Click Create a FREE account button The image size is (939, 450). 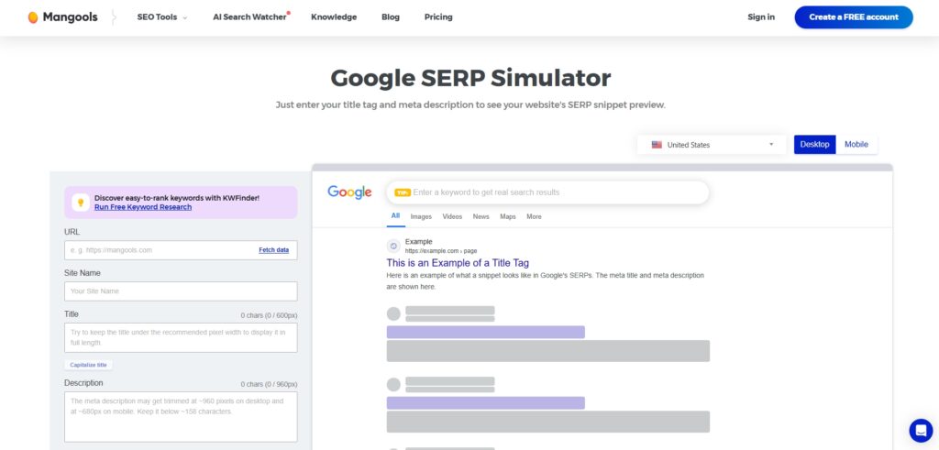854,17
